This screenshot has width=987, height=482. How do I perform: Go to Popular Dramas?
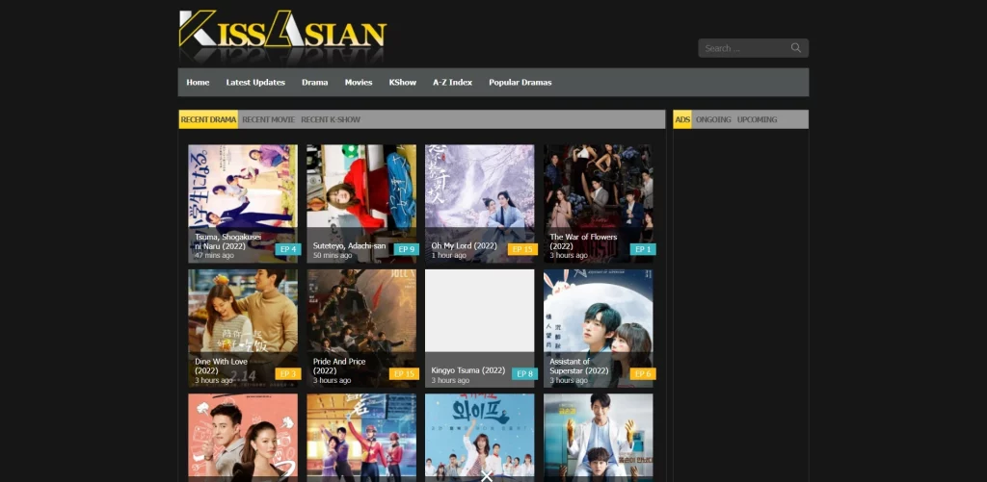coord(520,83)
